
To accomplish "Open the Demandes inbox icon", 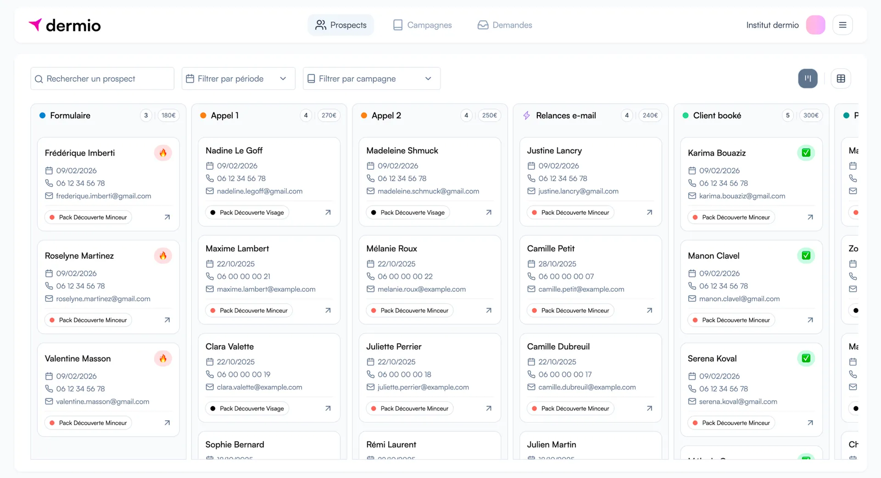I will click(483, 25).
